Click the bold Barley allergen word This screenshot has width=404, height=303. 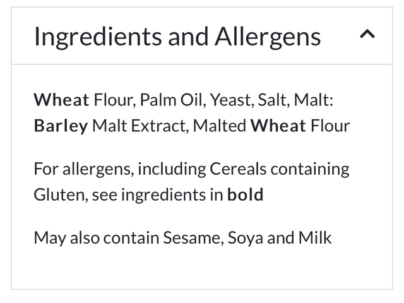pyautogui.click(x=61, y=126)
